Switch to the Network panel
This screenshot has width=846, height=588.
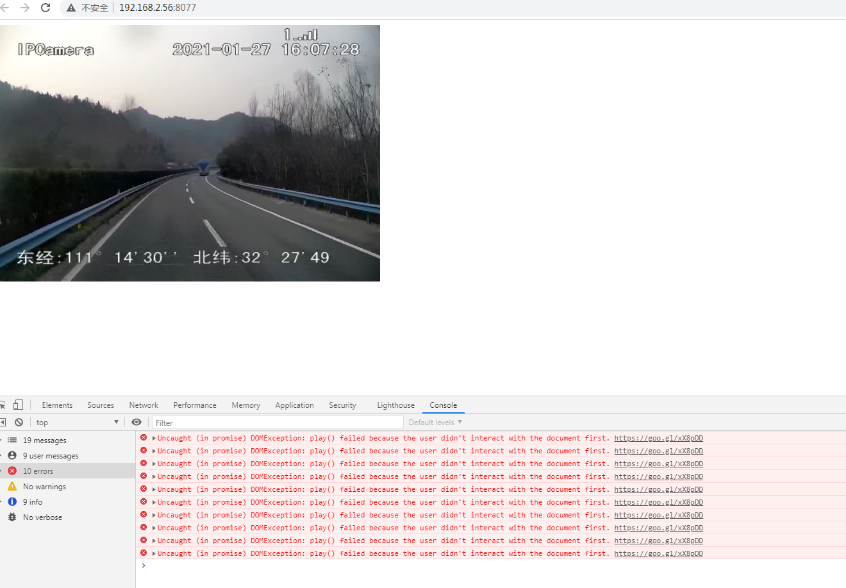(x=143, y=405)
